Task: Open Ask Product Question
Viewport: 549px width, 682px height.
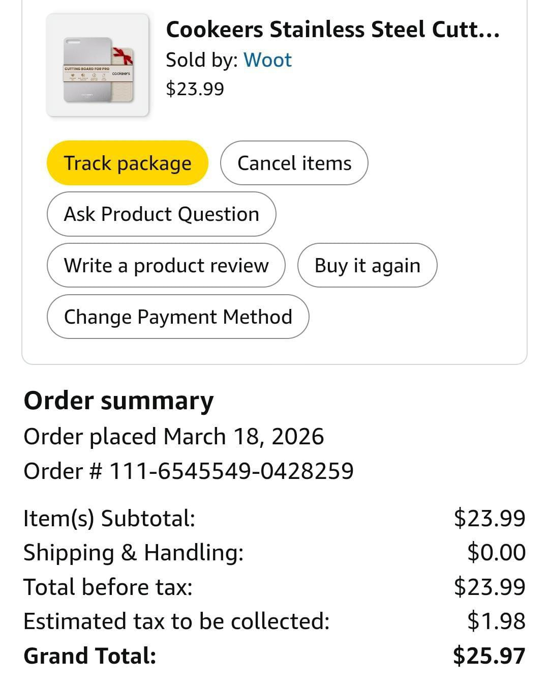Action: click(161, 214)
